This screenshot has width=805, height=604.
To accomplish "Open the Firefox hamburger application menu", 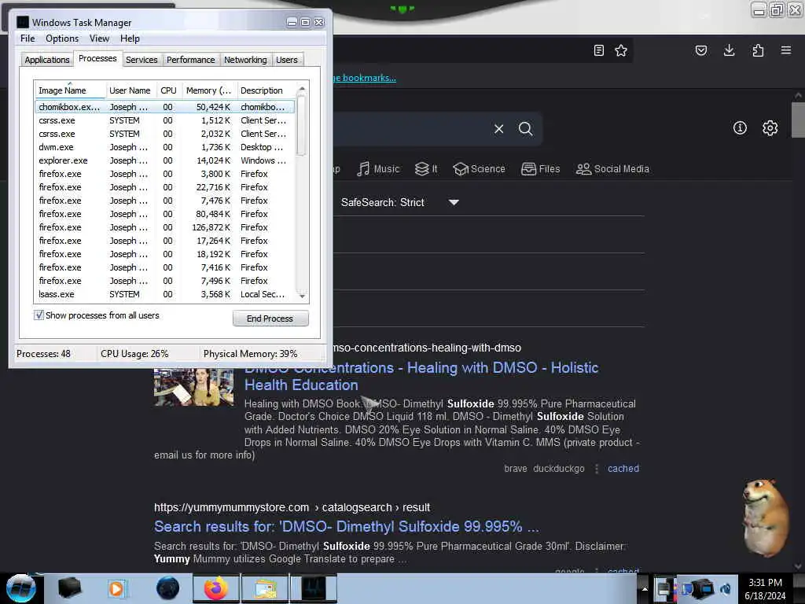I will [786, 50].
